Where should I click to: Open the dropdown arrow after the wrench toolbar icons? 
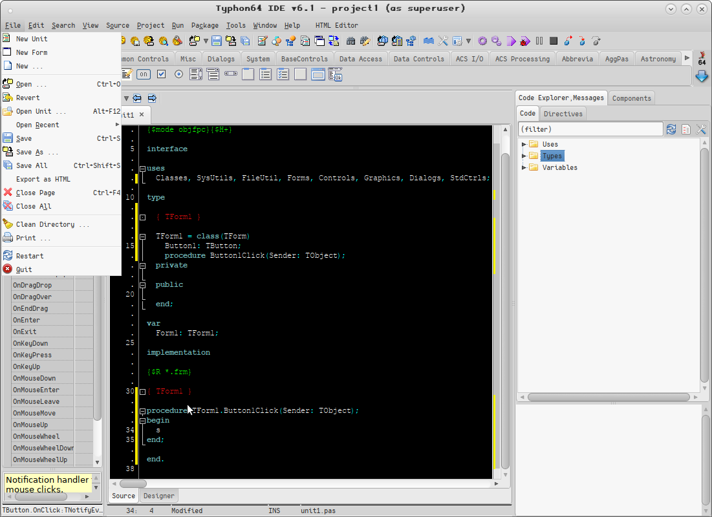468,41
